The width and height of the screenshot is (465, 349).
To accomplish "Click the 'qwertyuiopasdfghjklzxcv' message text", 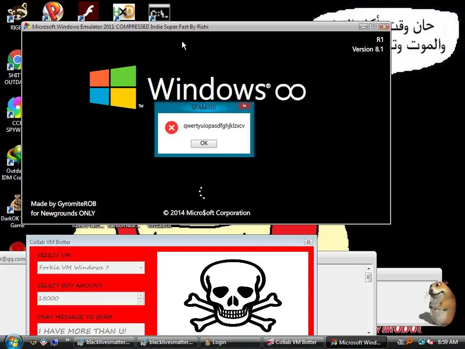I will click(214, 126).
